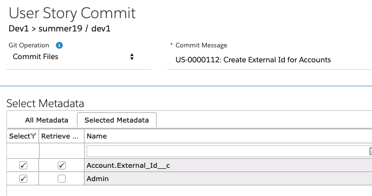Click into the Commit Message field
This screenshot has height=196, width=372.
click(269, 60)
